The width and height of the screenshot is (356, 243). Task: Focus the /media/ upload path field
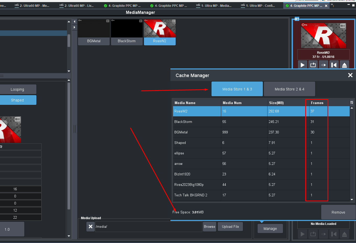click(148, 227)
